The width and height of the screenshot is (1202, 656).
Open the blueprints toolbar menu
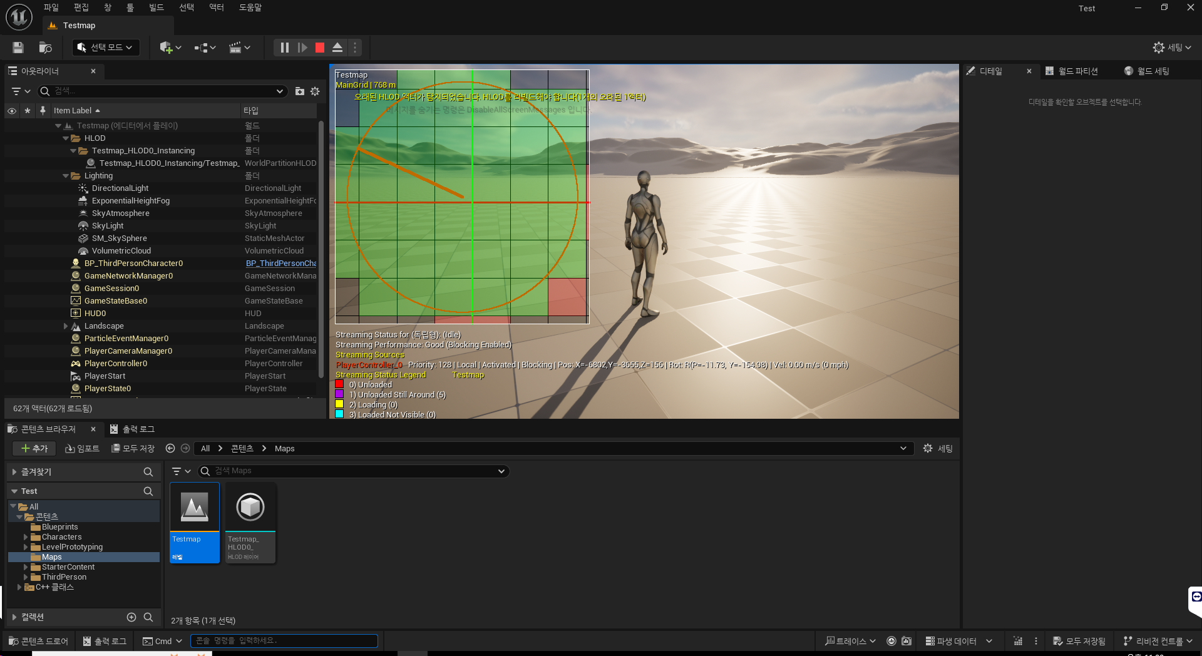pos(205,48)
